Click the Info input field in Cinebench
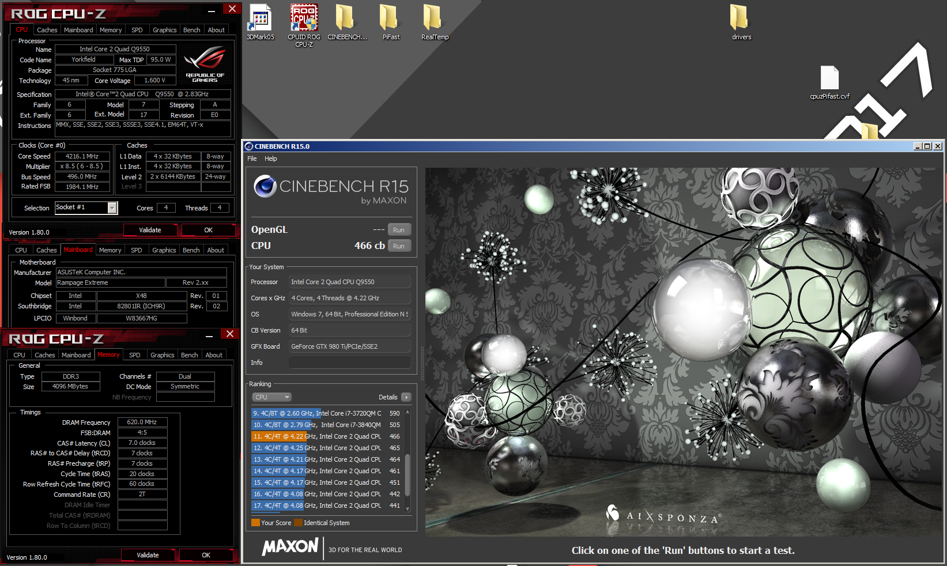This screenshot has height=566, width=947. (x=349, y=363)
